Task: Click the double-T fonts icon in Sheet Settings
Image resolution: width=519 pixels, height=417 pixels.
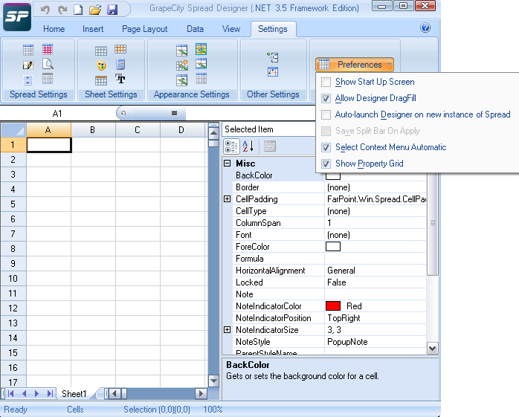Action: 120,79
